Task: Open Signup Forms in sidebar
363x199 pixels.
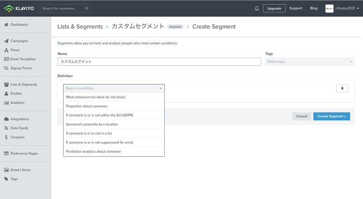Action: (x=21, y=68)
